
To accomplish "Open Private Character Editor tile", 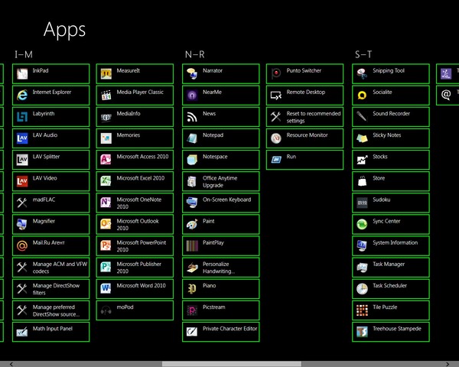I will tap(221, 332).
